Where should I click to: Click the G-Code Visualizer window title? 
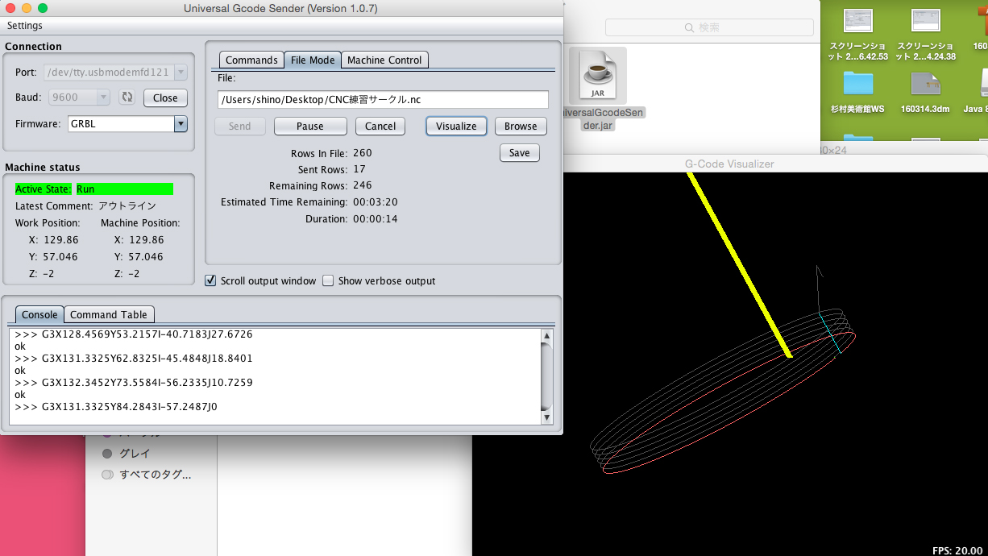(x=729, y=164)
